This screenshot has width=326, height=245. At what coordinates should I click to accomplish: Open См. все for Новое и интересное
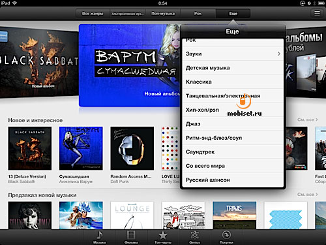308,120
